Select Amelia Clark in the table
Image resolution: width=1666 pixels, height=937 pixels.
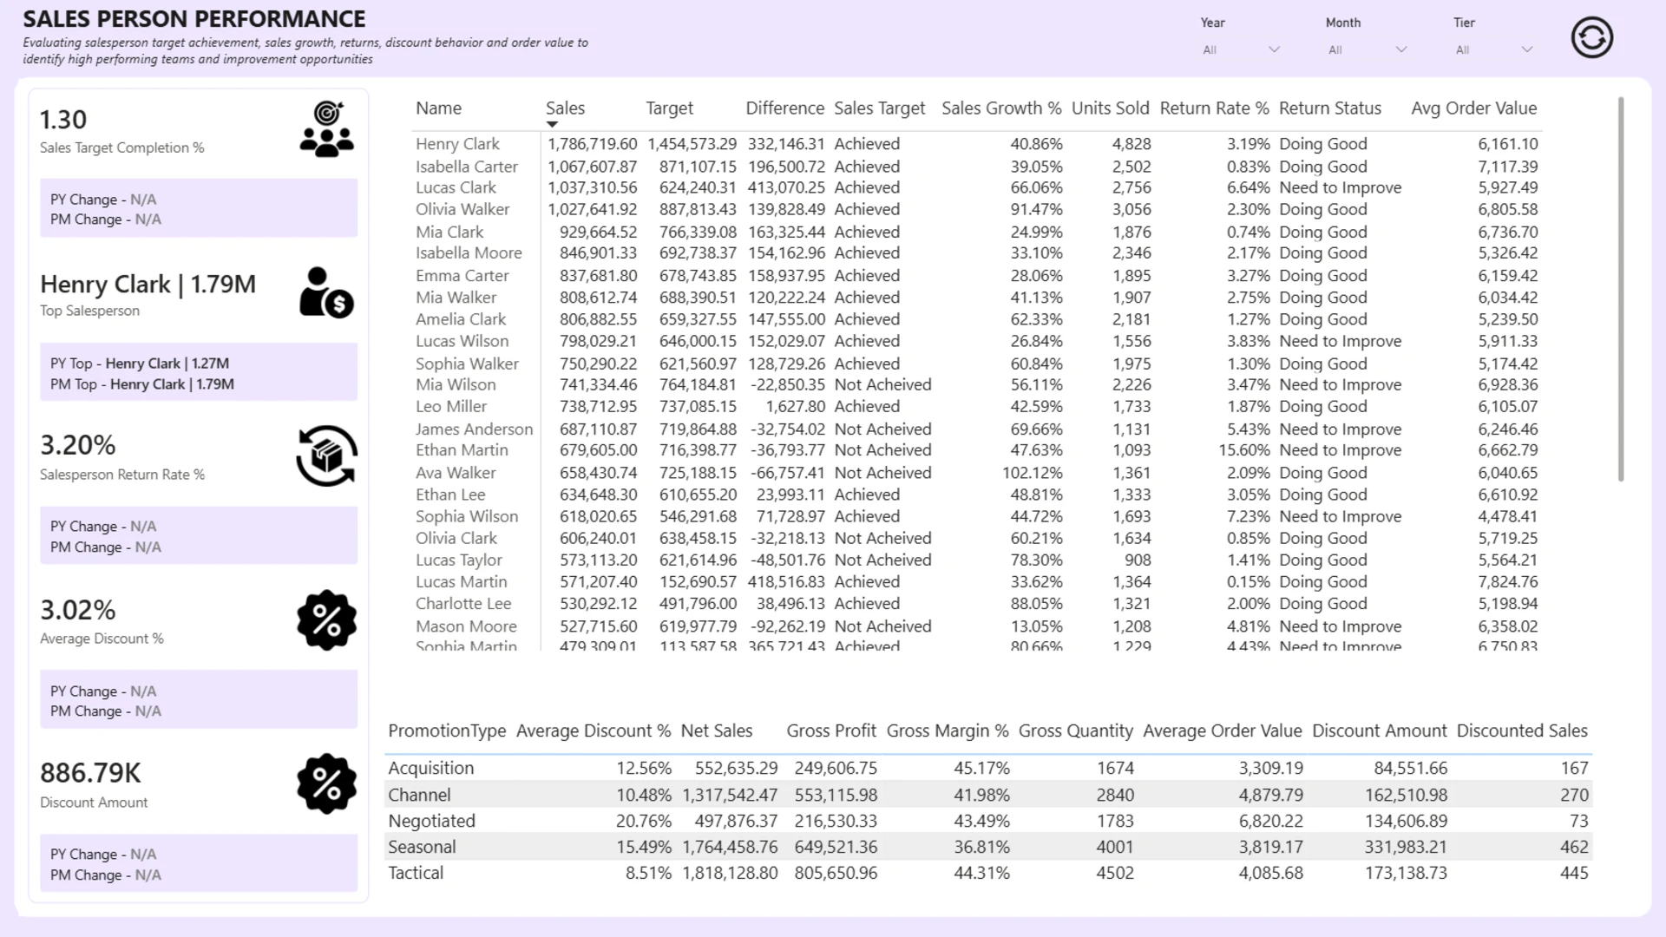pyautogui.click(x=460, y=319)
